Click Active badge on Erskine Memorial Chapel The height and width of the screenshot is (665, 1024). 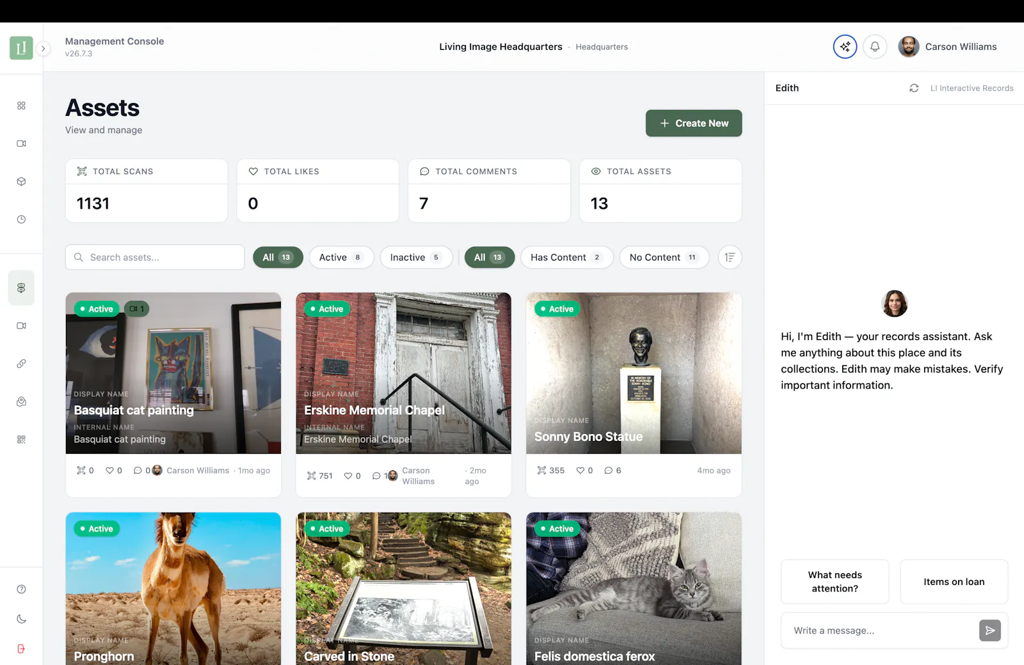pos(327,309)
